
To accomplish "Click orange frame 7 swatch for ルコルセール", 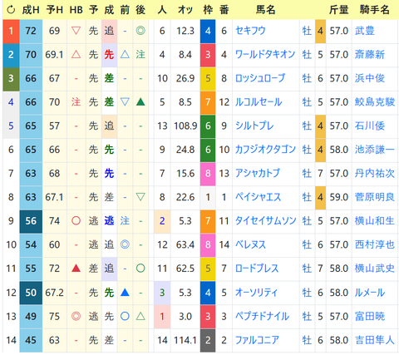I will 208,102.
